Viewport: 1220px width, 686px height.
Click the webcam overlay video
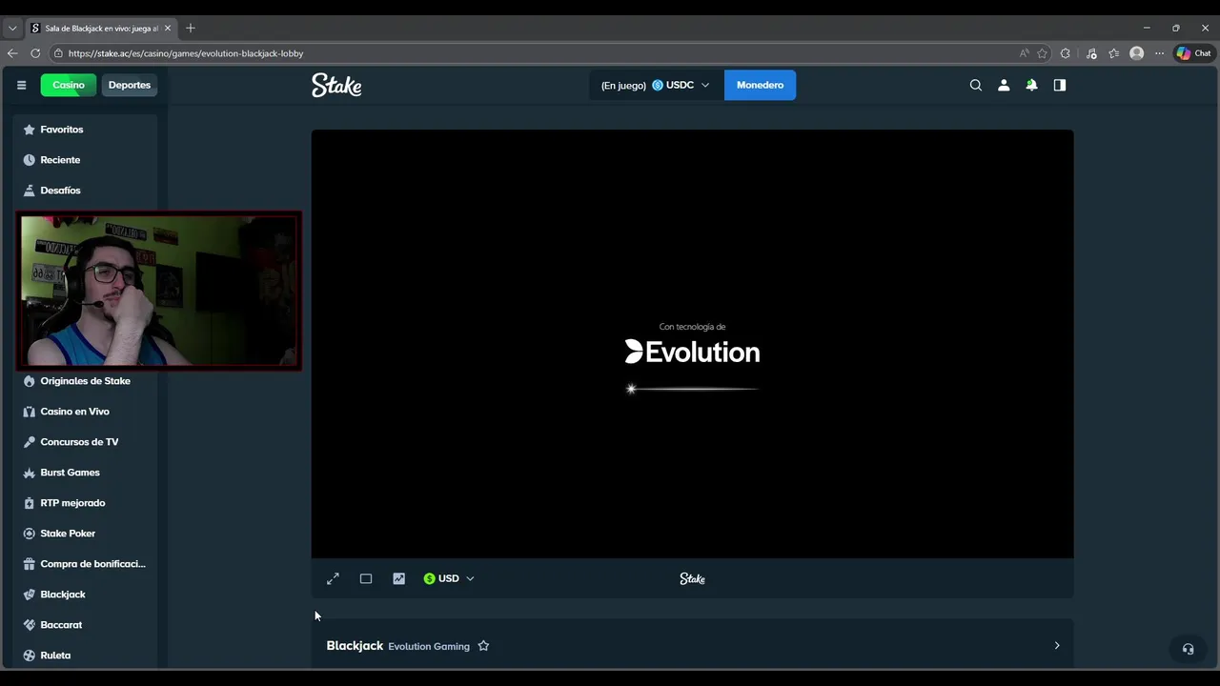click(x=159, y=291)
